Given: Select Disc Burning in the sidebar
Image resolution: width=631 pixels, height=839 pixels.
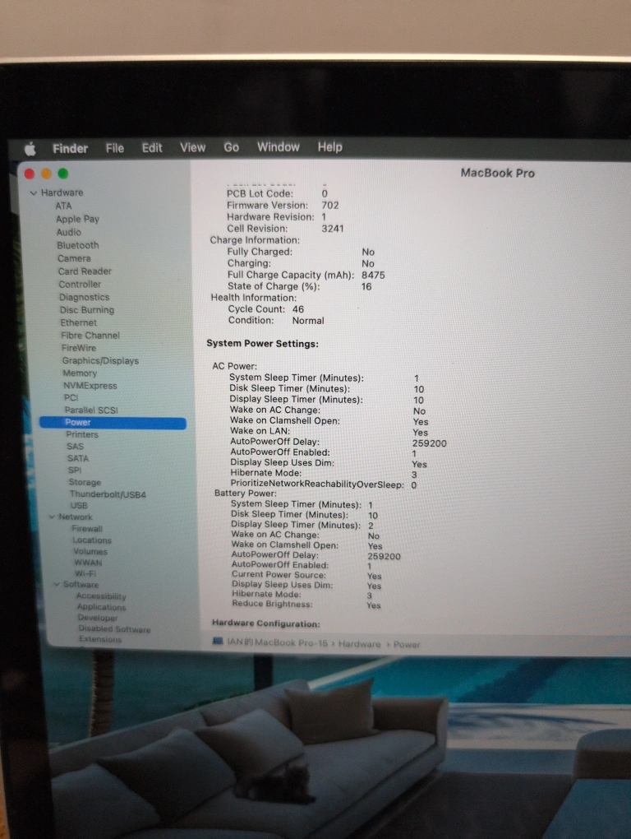Looking at the screenshot, I should [87, 310].
